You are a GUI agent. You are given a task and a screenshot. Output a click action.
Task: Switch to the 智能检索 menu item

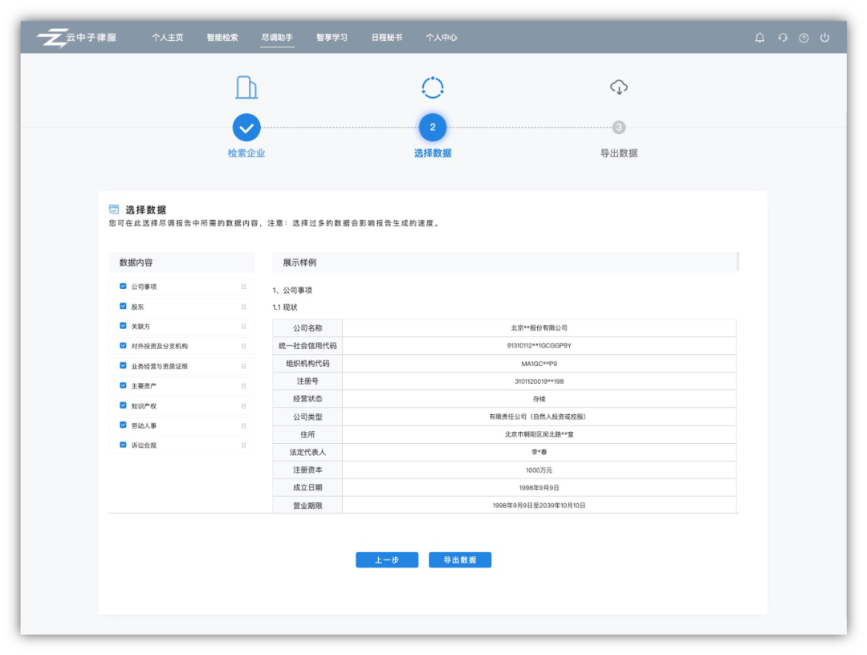click(222, 37)
